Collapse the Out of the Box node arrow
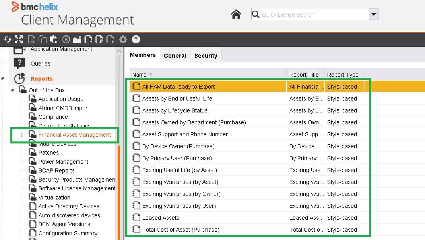The height and width of the screenshot is (240, 425). [12, 90]
